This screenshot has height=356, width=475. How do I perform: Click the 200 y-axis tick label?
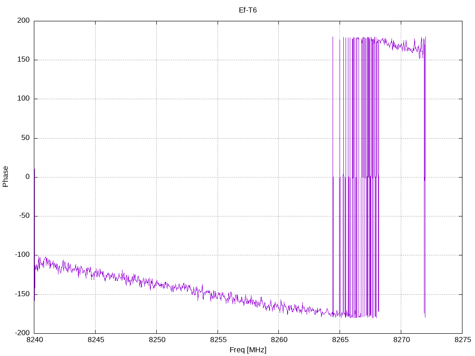click(24, 20)
